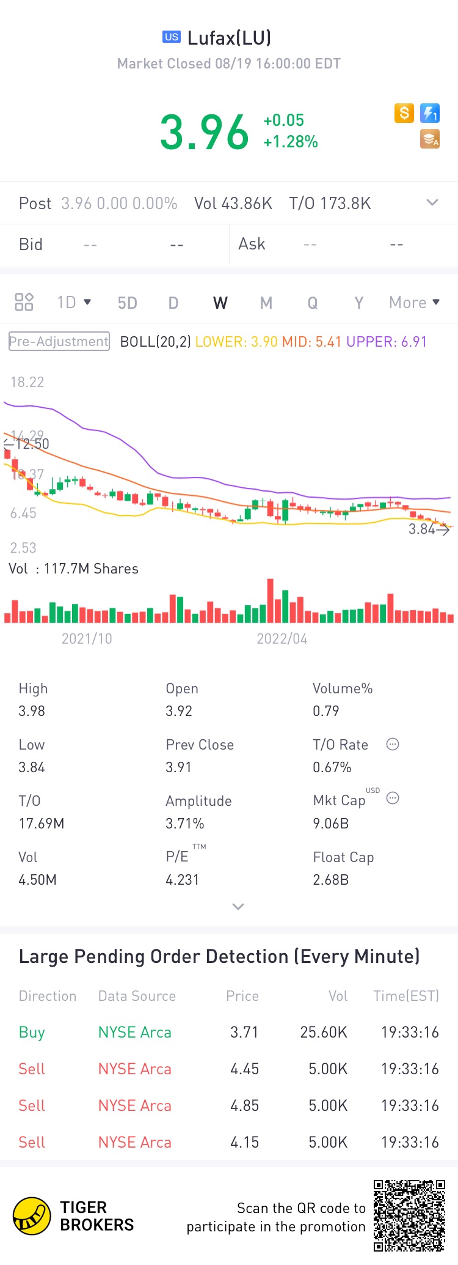Click the Mkt Cap info icon
This screenshot has height=1265, width=458.
coord(393,798)
